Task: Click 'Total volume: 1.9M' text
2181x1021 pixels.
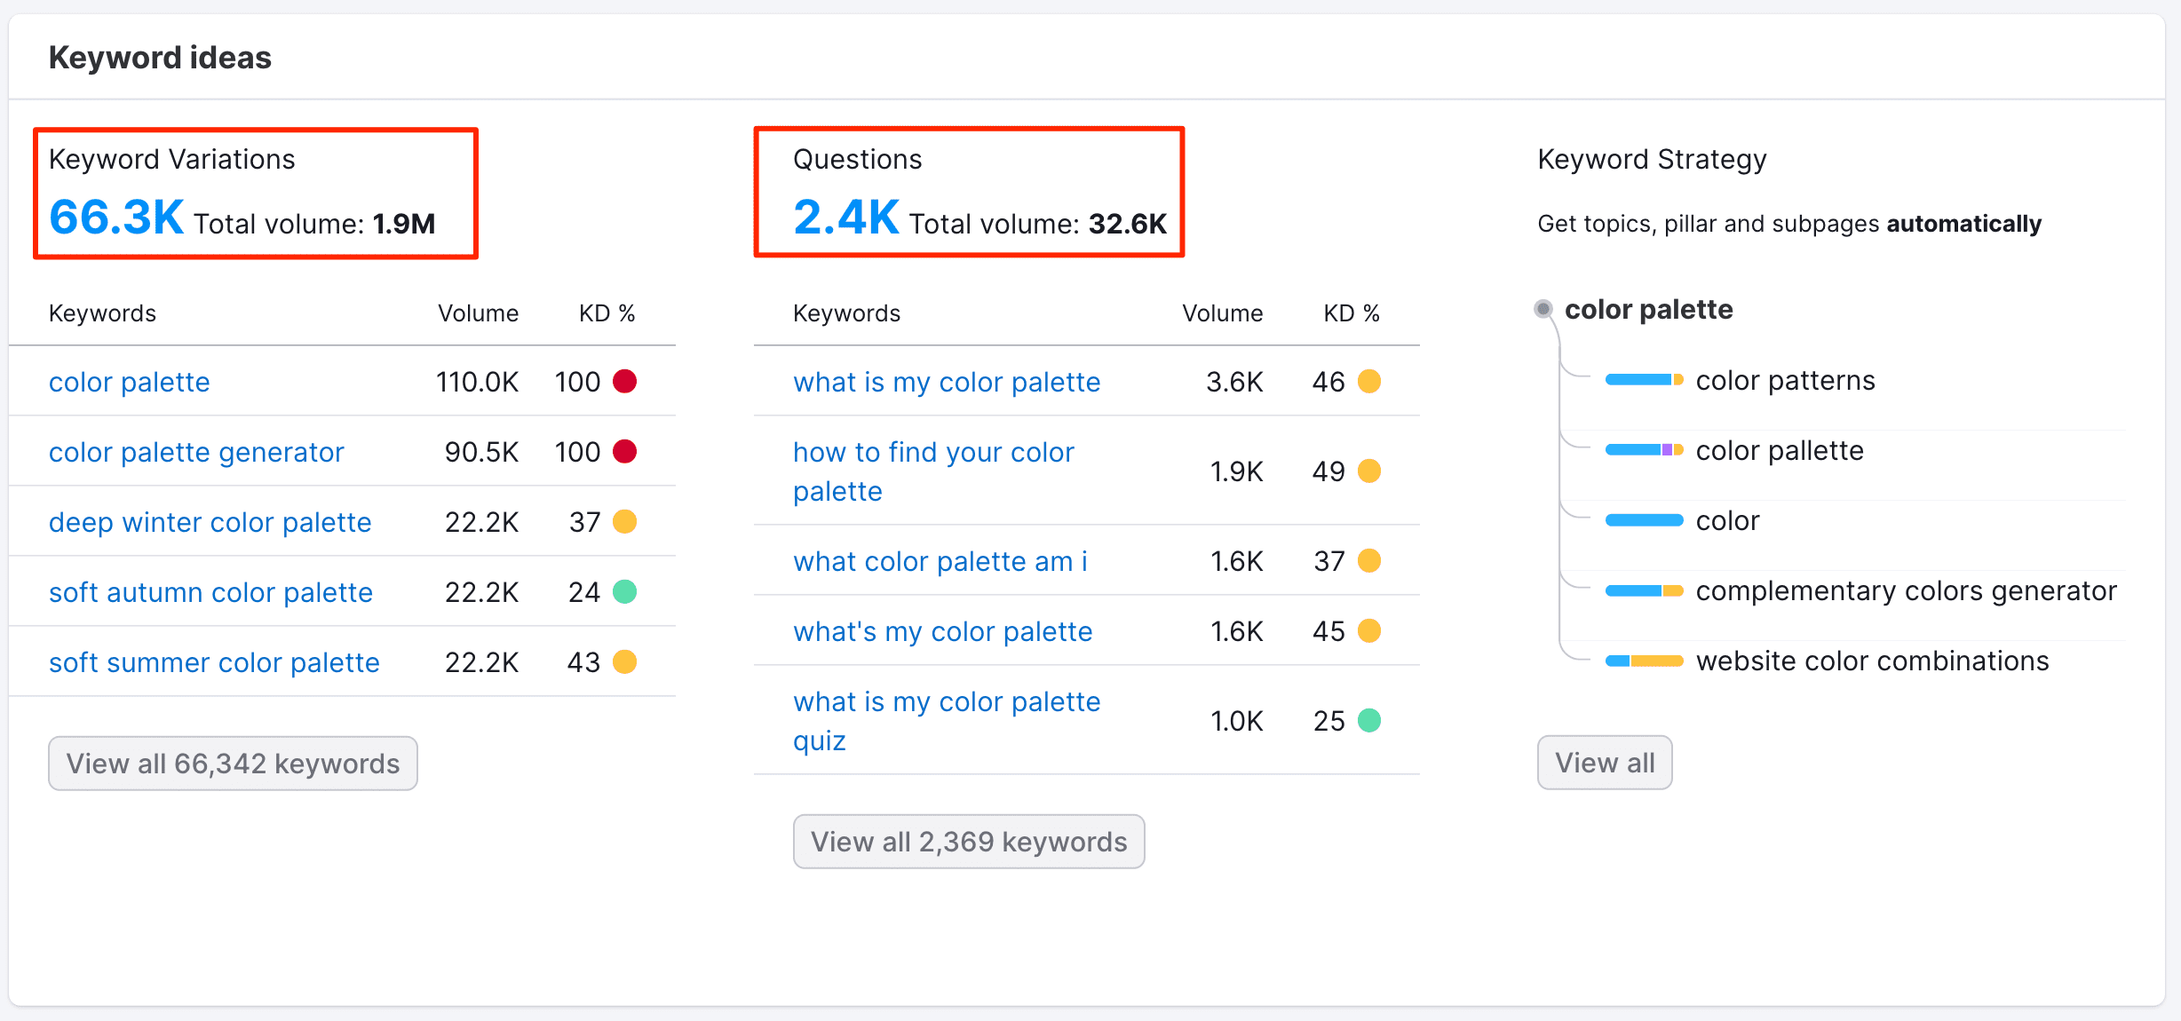Action: (314, 224)
